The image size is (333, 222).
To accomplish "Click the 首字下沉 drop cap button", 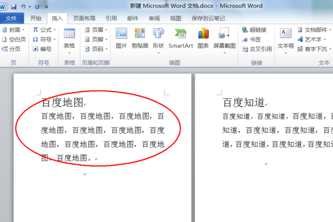I will point(312,49).
